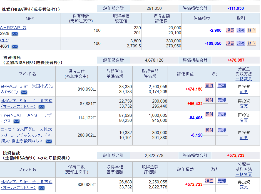Image resolution: width=261 pixels, height=194 pixels.
Task: Open the A-RIZAP G stock link
Action: coord(13,28)
